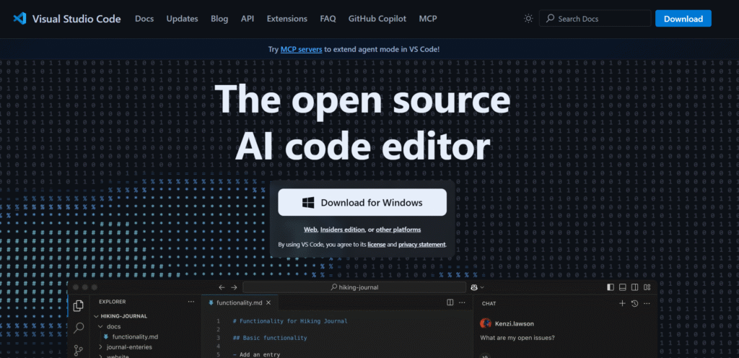Click the '# Functionality for Hiking Journal' line
The height and width of the screenshot is (358, 739).
point(290,321)
